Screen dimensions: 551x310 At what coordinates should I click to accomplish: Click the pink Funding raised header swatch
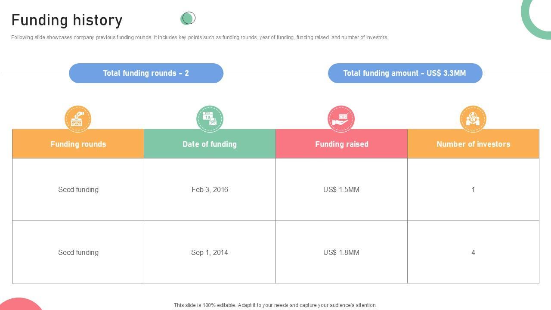point(341,144)
